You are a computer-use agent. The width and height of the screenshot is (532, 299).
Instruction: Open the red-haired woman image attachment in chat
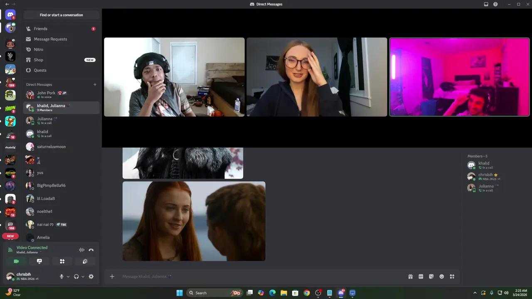click(194, 221)
